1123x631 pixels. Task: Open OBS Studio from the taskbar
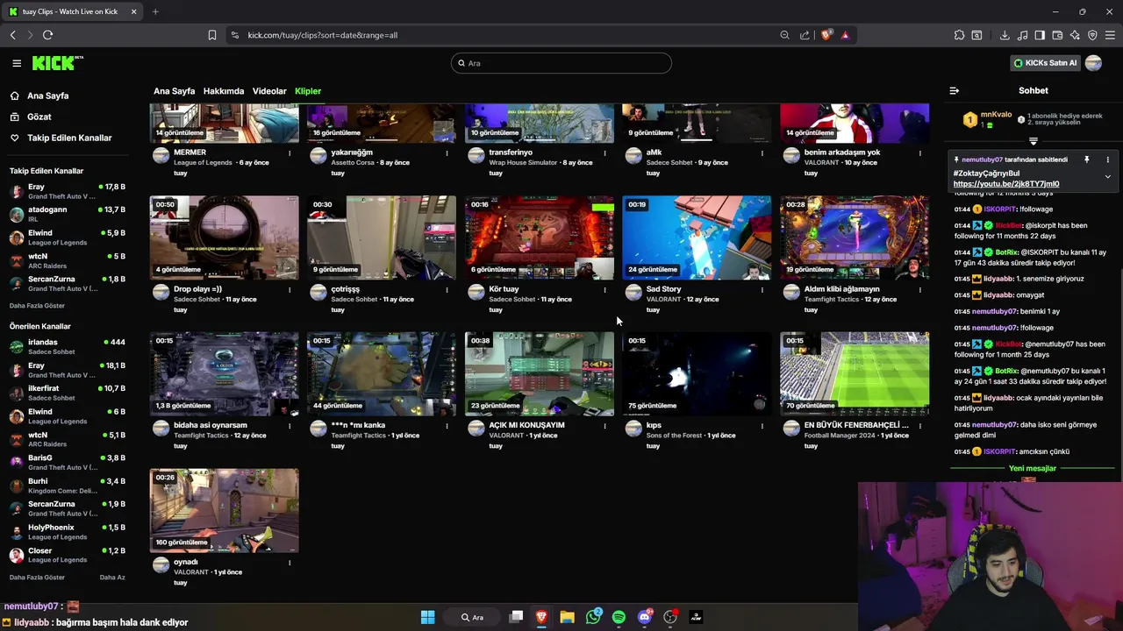pyautogui.click(x=670, y=617)
